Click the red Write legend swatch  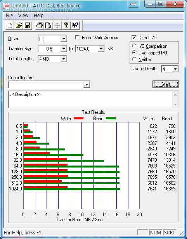pos(78,118)
